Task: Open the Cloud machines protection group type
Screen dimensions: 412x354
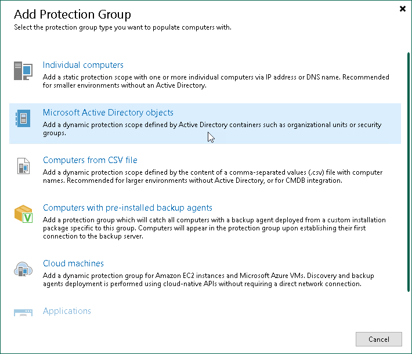Action: point(73,263)
